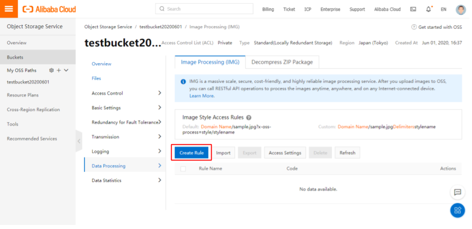Go to testbucket20200601 breadcrumb
This screenshot has width=472, height=229.
tap(161, 27)
